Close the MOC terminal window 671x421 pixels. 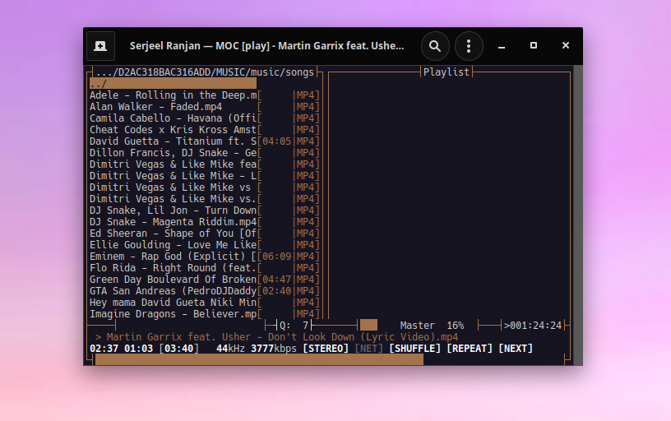pos(566,45)
